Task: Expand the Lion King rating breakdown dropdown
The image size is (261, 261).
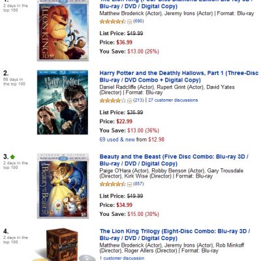Action: (x=129, y=22)
